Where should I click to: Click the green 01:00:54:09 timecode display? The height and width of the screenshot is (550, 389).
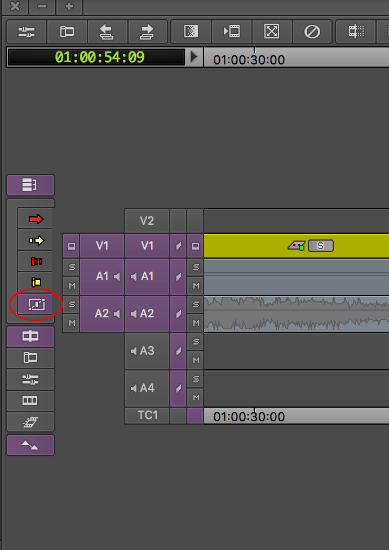(99, 57)
